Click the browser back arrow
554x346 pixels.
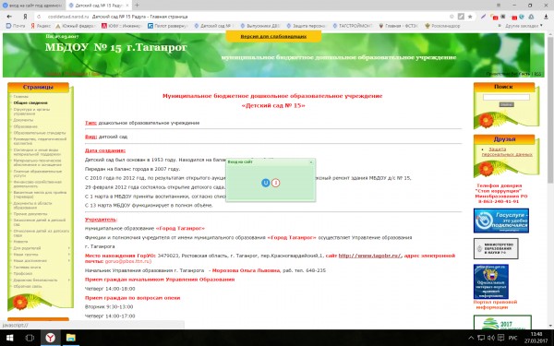(x=9, y=17)
